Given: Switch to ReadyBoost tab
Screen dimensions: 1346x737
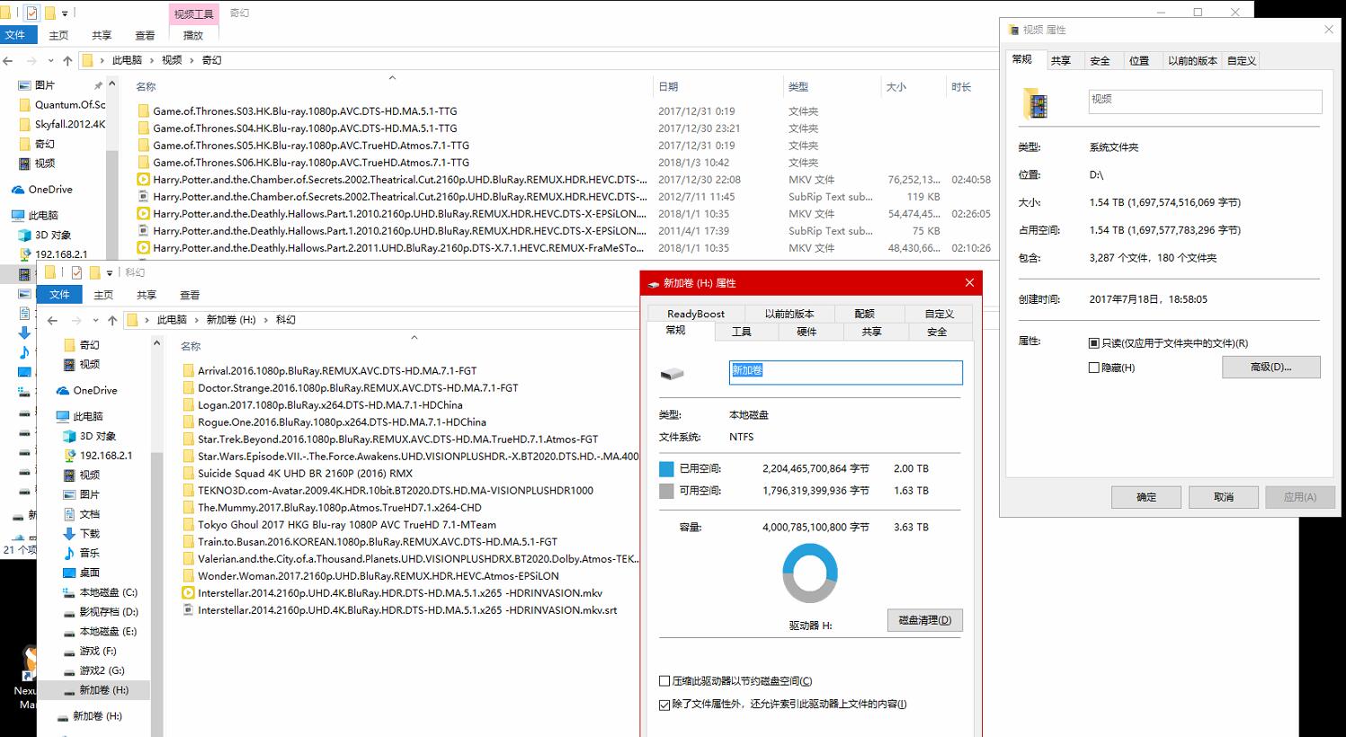Looking at the screenshot, I should tap(696, 314).
